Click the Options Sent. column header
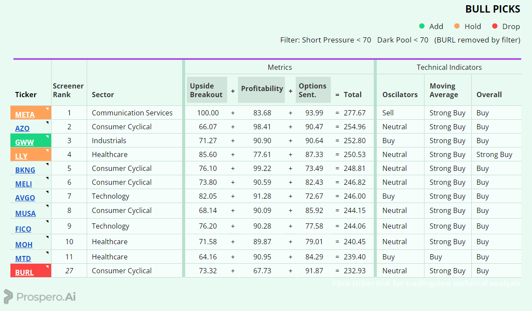This screenshot has width=532, height=311. [x=313, y=90]
